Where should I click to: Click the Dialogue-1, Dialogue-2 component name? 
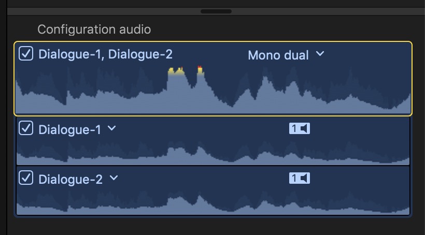(x=105, y=54)
